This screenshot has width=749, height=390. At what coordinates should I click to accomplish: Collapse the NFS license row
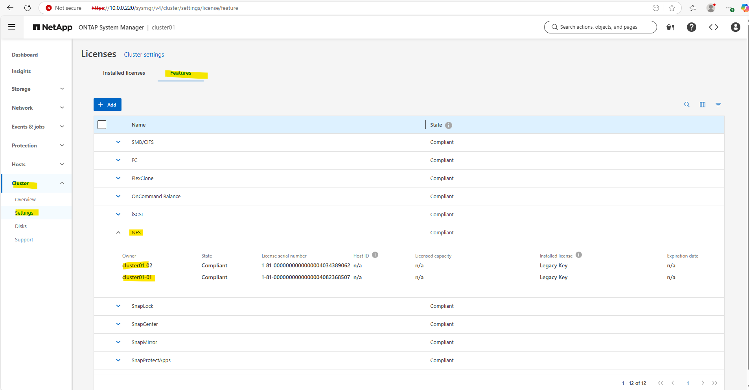tap(118, 232)
